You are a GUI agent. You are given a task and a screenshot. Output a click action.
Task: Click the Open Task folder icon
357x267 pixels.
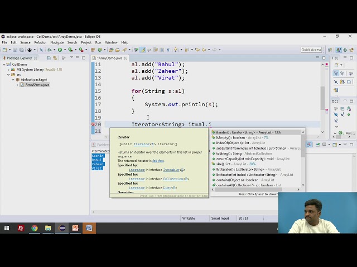coord(118,50)
